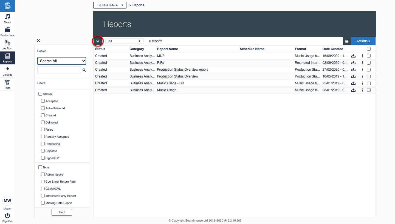
Task: Toggle the select-all reports checkbox
Action: 369,49
